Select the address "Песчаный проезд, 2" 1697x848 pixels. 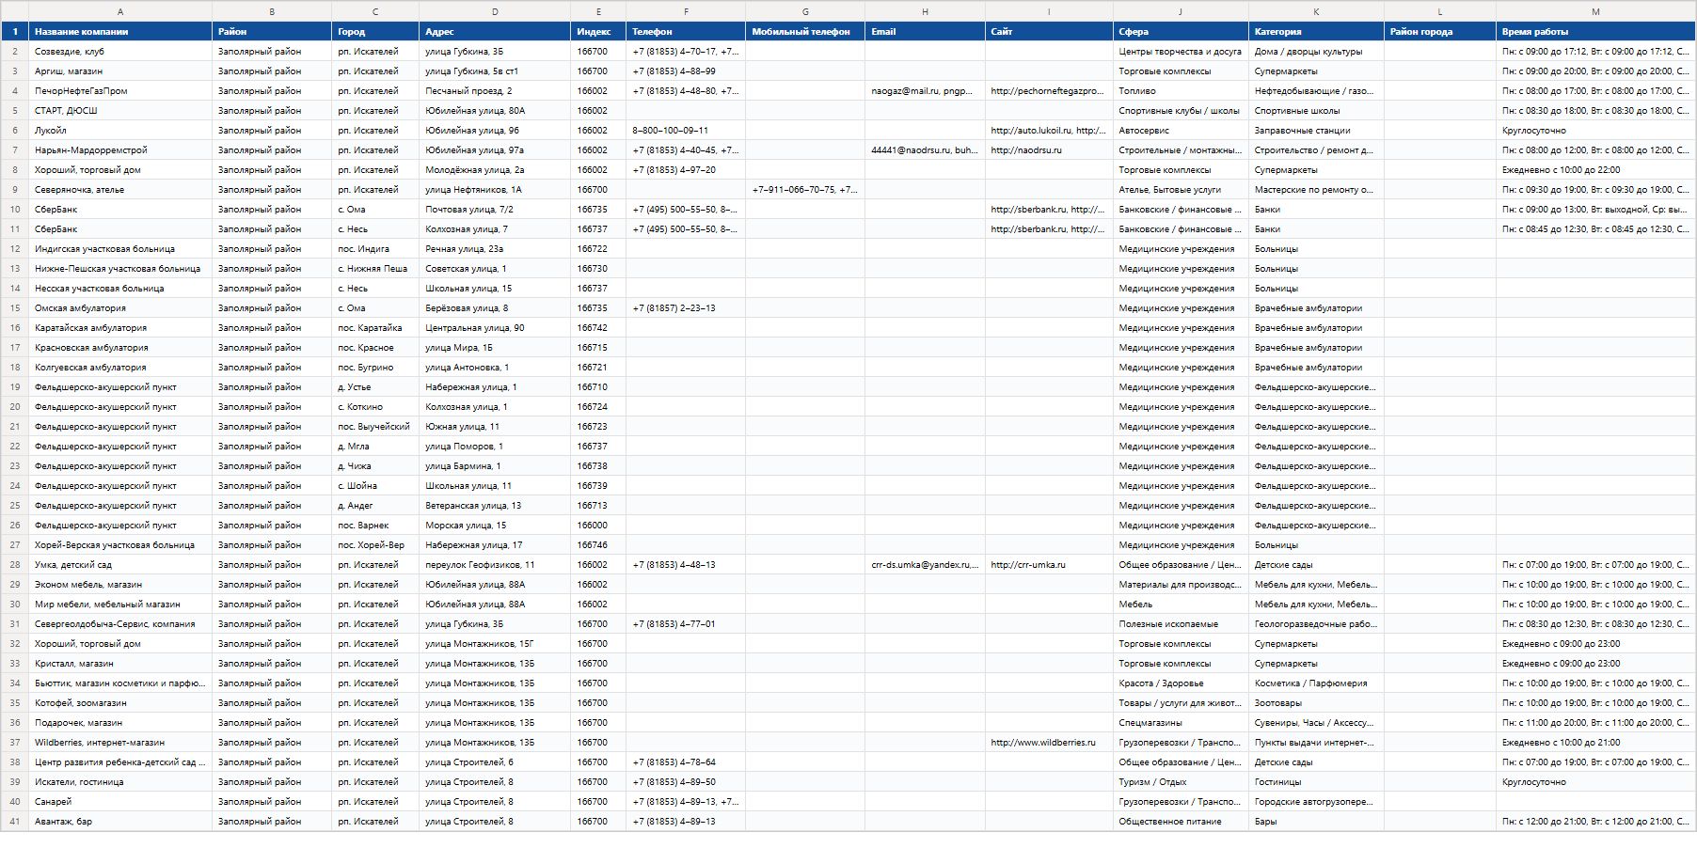(495, 91)
